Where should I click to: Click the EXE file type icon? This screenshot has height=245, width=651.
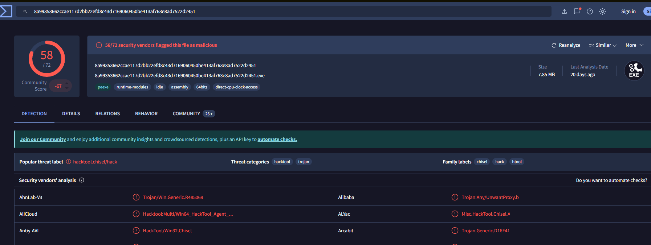[634, 71]
